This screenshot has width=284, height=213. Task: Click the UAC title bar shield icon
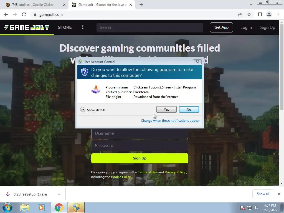[80, 62]
